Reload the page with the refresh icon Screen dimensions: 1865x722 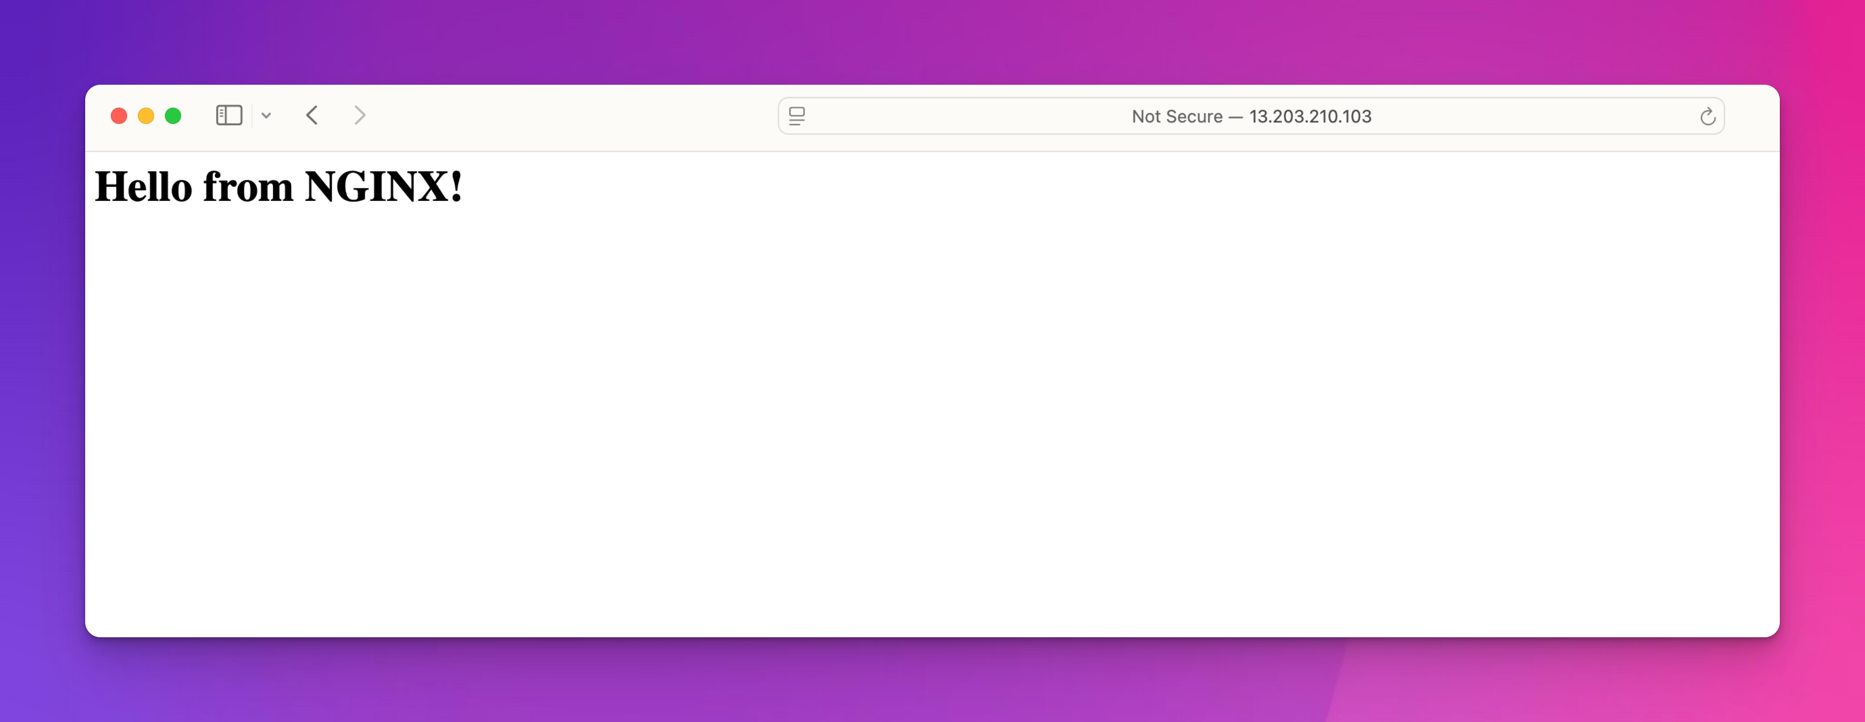[1707, 117]
